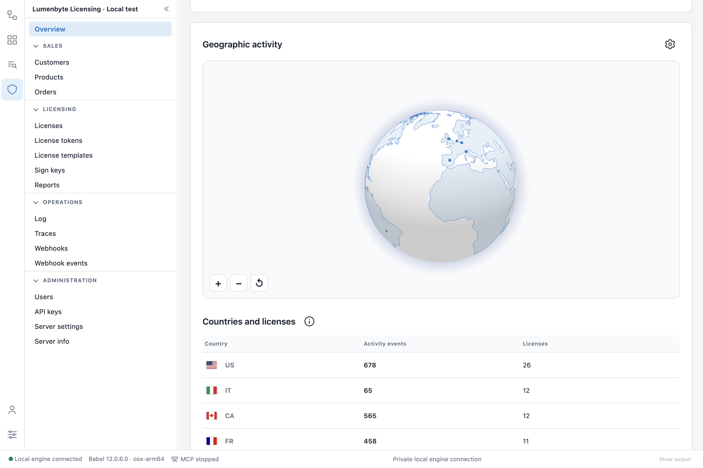Click the globe map visualization
Screen dimensions: 703x468
[441, 186]
